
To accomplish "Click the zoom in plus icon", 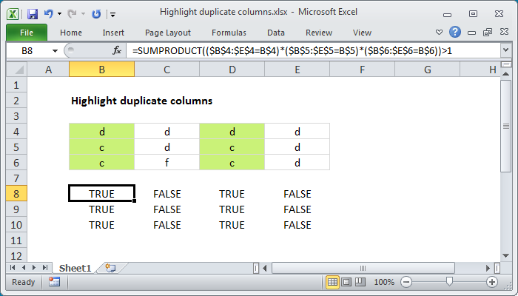I will (491, 282).
